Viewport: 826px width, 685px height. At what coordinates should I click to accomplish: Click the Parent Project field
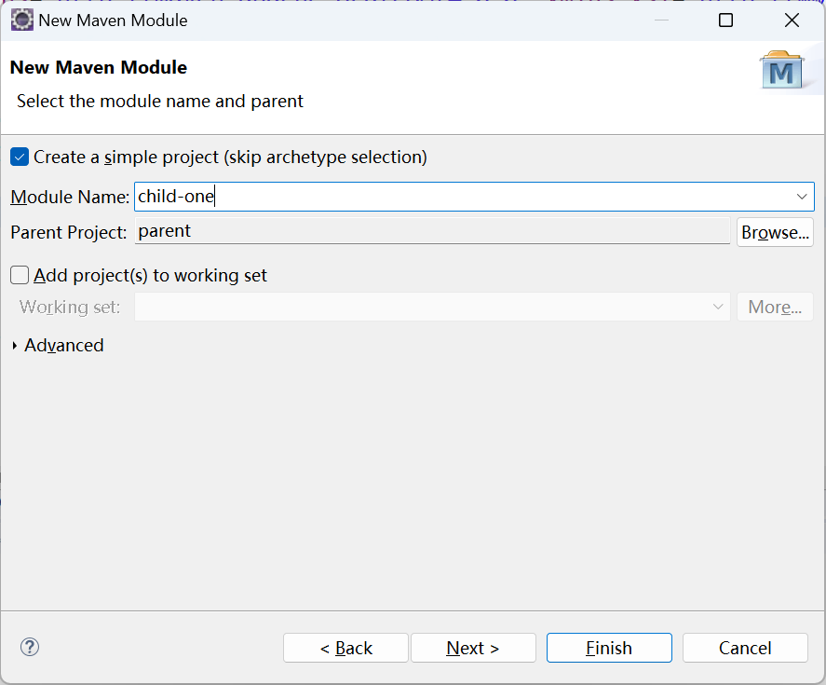432,231
